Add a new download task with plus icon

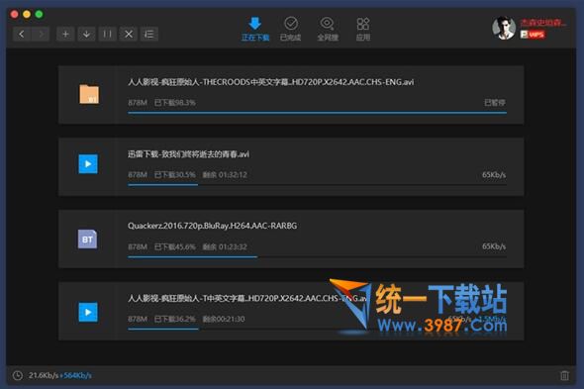pos(65,35)
